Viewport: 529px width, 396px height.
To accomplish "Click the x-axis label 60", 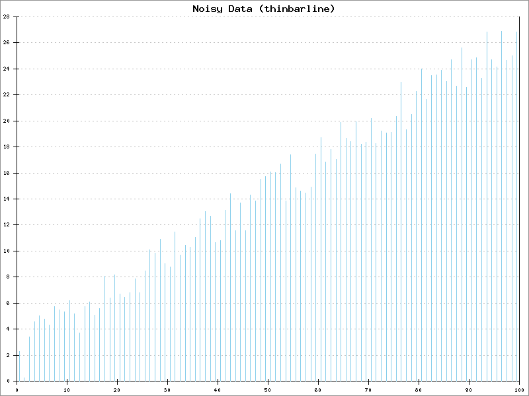I will (x=318, y=390).
